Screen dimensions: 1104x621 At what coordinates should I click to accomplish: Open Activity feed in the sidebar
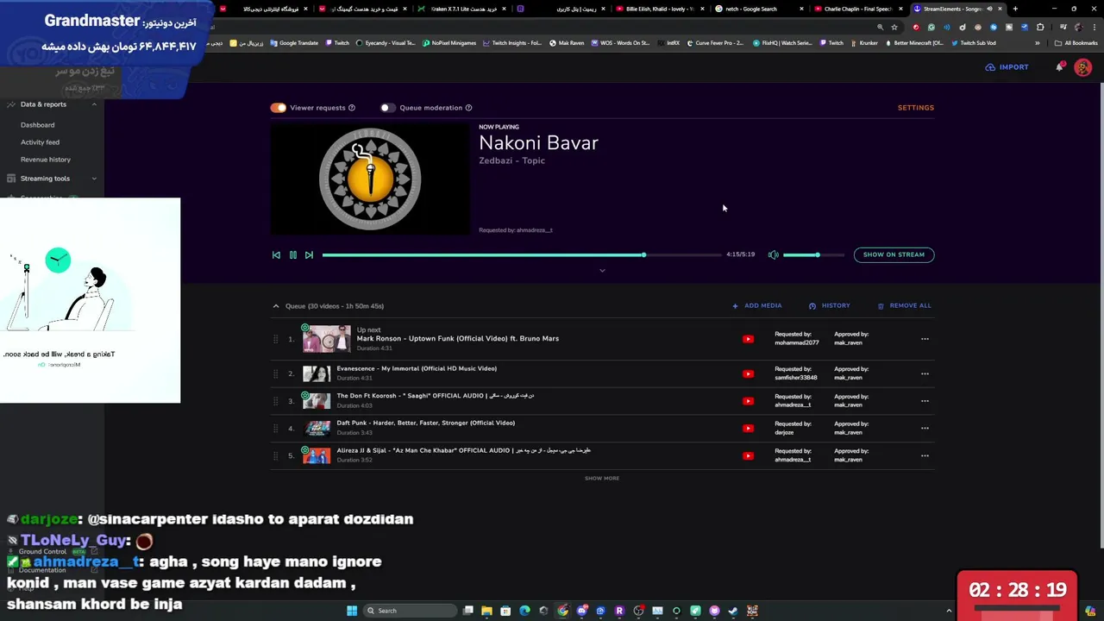(x=40, y=142)
